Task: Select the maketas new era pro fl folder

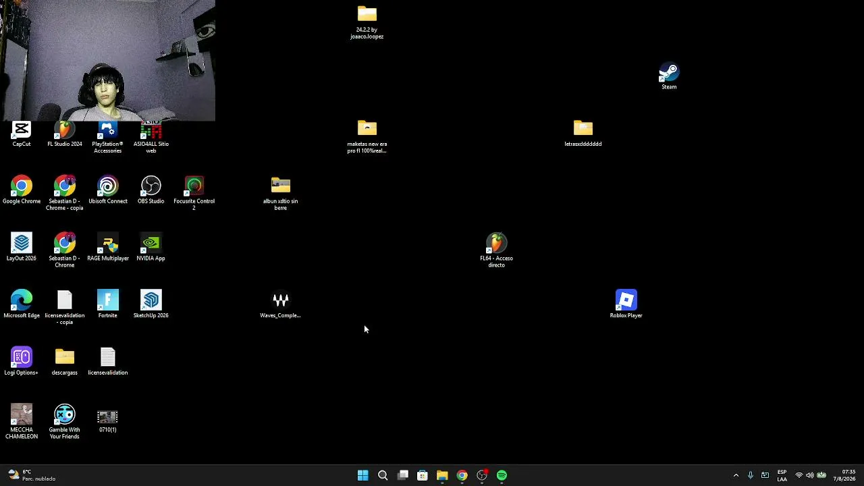Action: [367, 137]
